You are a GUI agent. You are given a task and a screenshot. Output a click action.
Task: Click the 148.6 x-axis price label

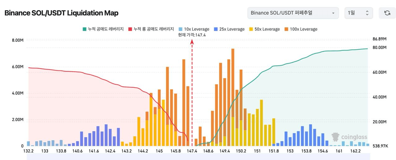209,151
